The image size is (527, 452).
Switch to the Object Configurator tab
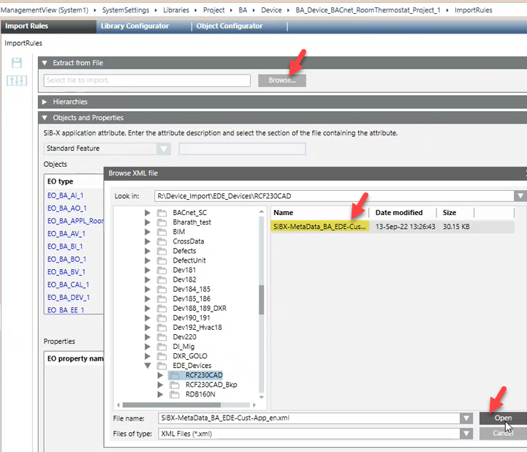click(x=229, y=26)
